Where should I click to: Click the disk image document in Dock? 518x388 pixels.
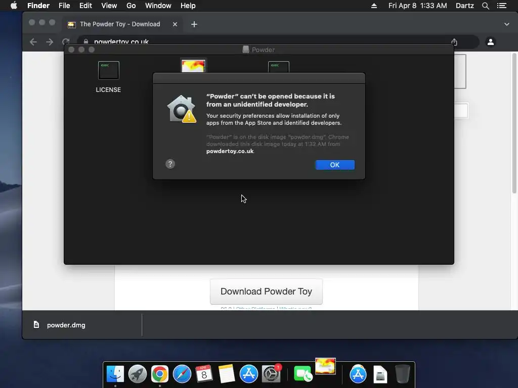click(380, 374)
